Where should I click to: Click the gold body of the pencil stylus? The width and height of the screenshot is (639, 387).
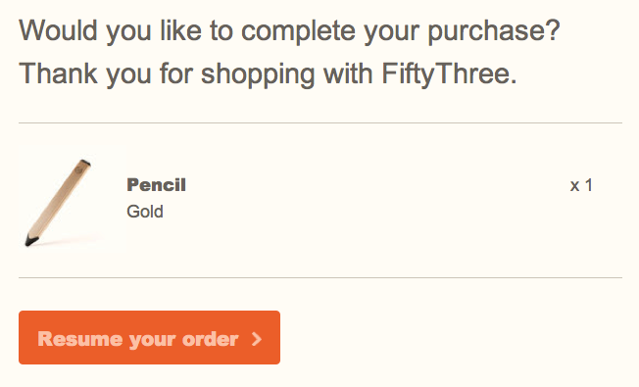point(58,202)
